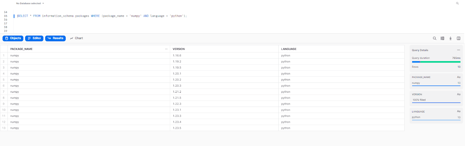Viewport: 465px width, 146px height.
Task: Toggle the Objects panel button
Action: 13,38
